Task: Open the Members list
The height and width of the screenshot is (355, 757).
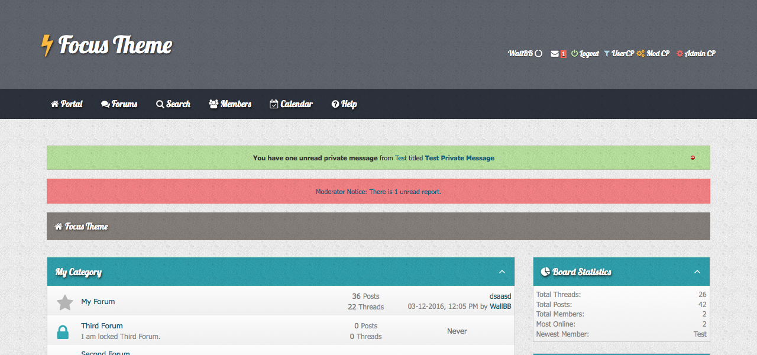Action: tap(230, 104)
